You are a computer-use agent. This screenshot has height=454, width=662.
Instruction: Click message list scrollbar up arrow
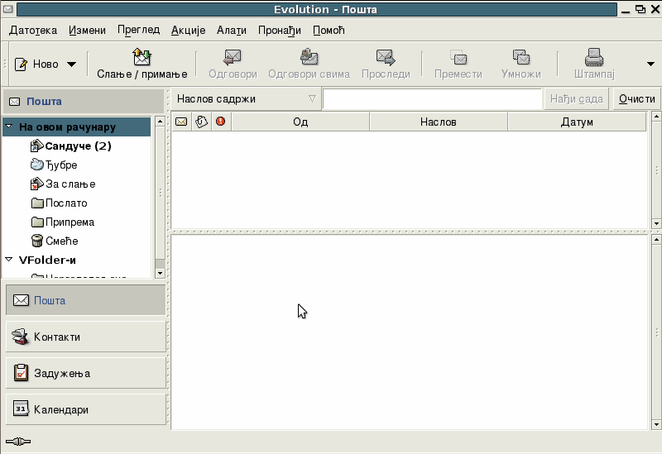656,117
